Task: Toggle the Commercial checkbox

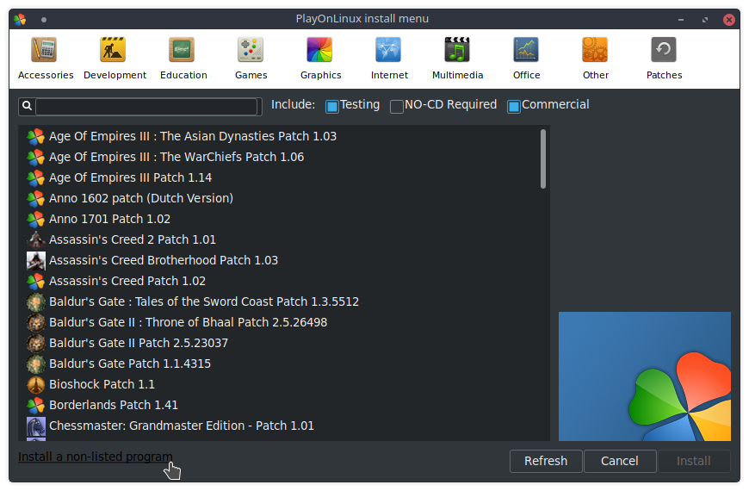Action: [513, 106]
